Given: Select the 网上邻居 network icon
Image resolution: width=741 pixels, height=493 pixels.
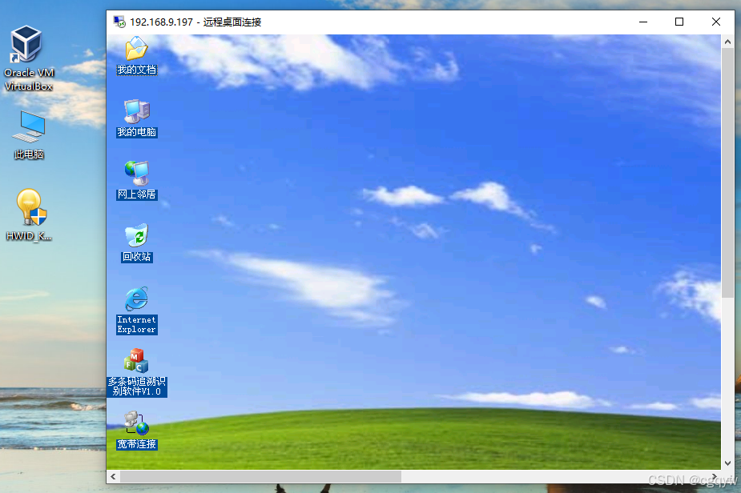Looking at the screenshot, I should tap(136, 174).
